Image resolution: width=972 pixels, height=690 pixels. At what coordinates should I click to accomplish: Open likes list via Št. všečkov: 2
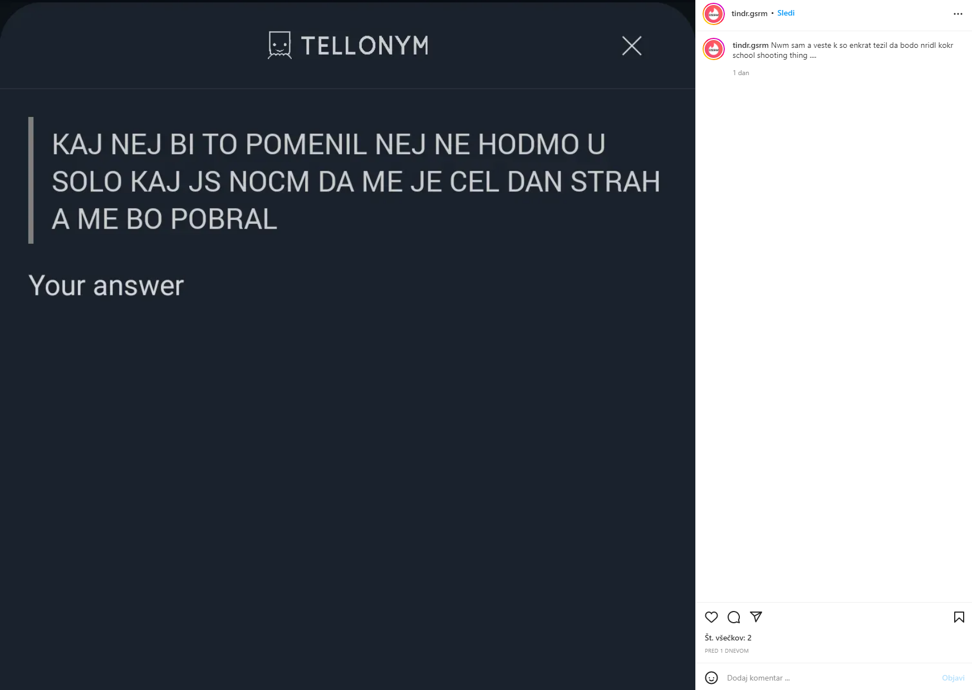click(728, 638)
